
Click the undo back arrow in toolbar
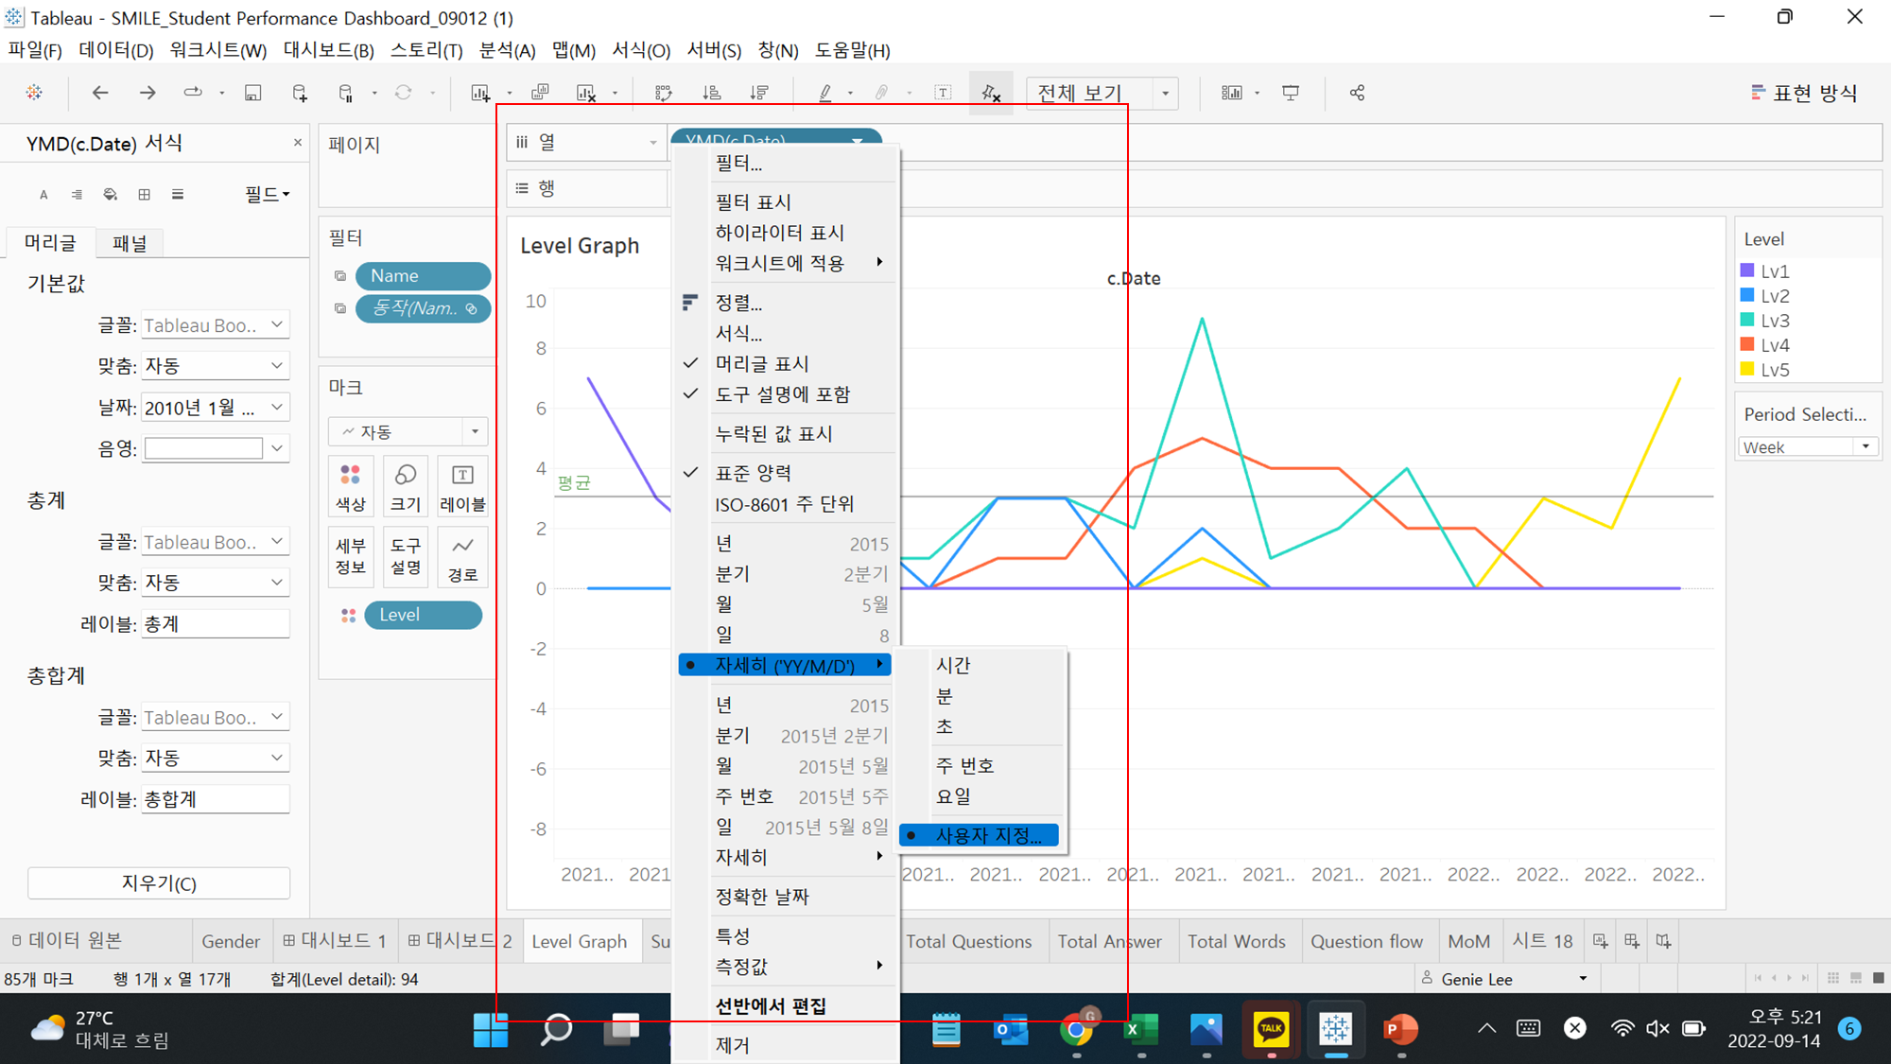(x=99, y=93)
